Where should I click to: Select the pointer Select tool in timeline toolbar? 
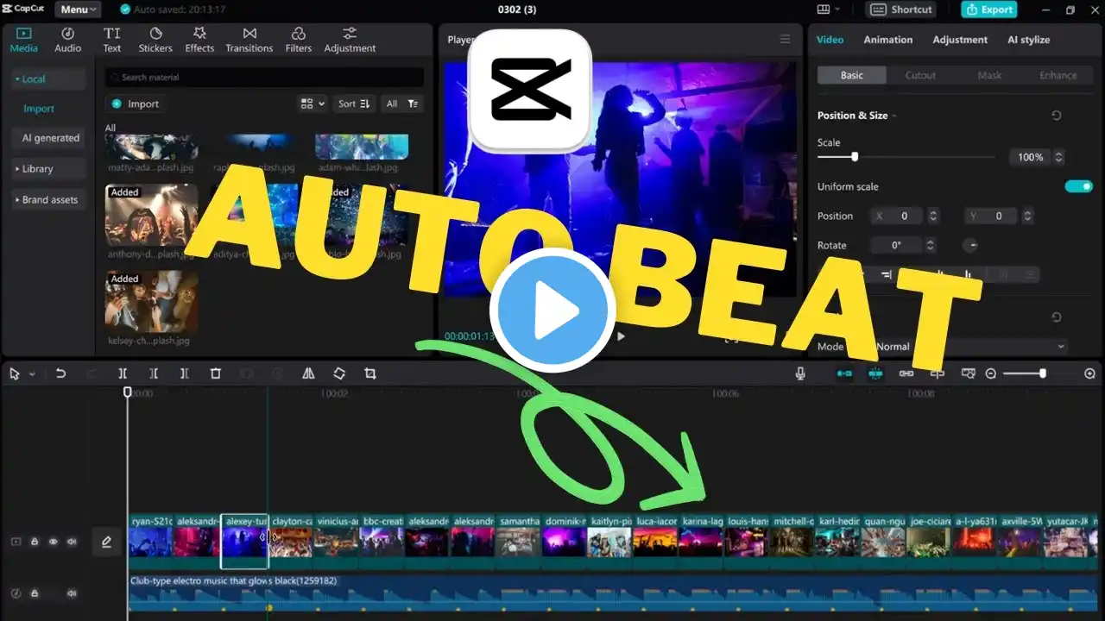[x=15, y=373]
